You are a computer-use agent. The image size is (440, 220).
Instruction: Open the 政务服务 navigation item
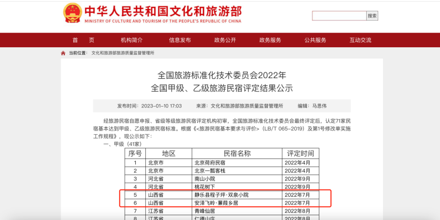click(270, 40)
